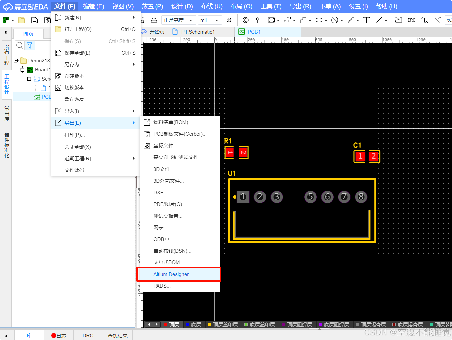Select the via placement tool
Image resolution: width=452 pixels, height=340 pixels.
click(246, 20)
